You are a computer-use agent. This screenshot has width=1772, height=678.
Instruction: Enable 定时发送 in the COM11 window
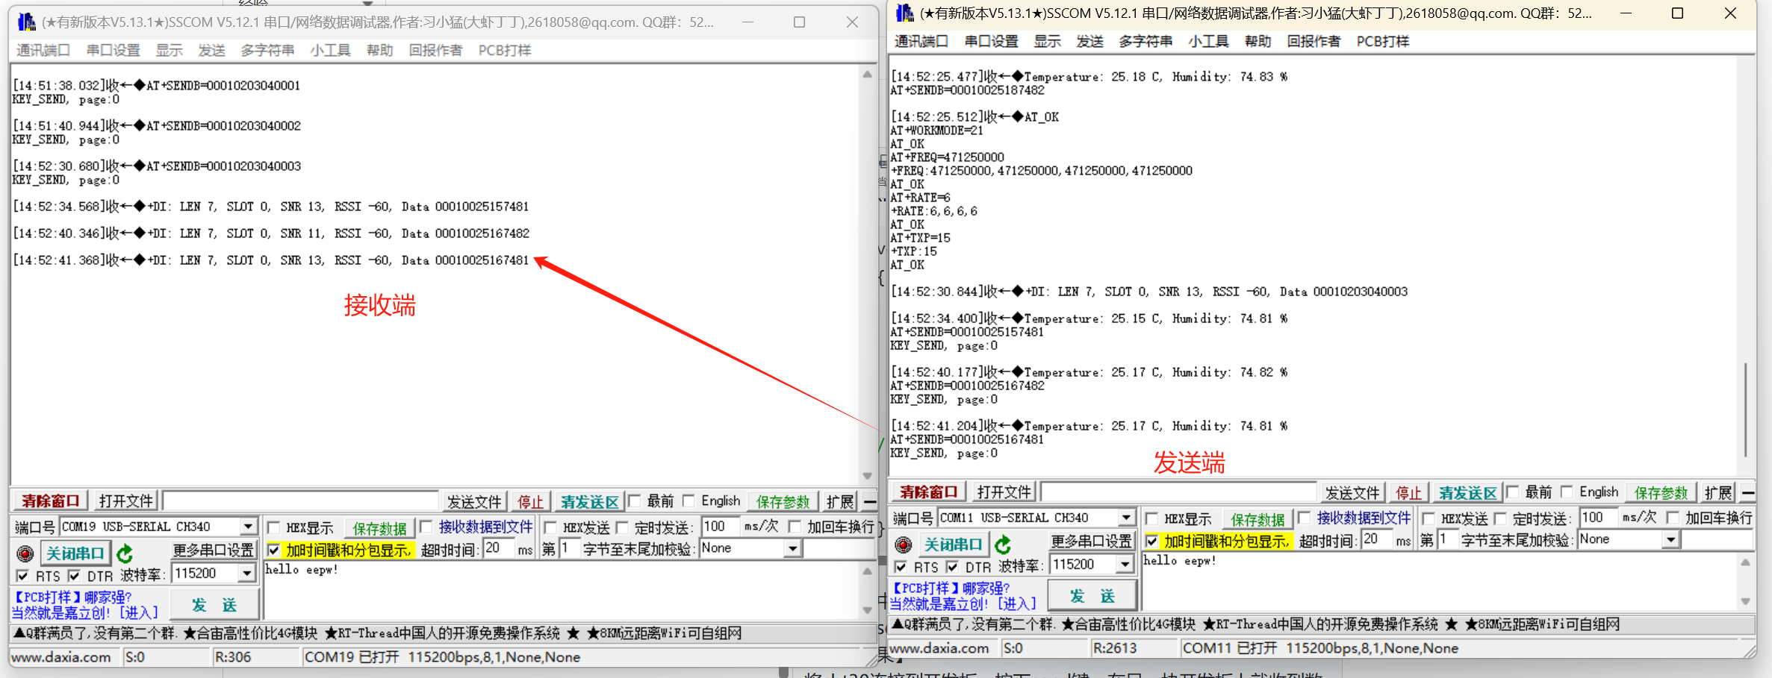click(x=1500, y=518)
